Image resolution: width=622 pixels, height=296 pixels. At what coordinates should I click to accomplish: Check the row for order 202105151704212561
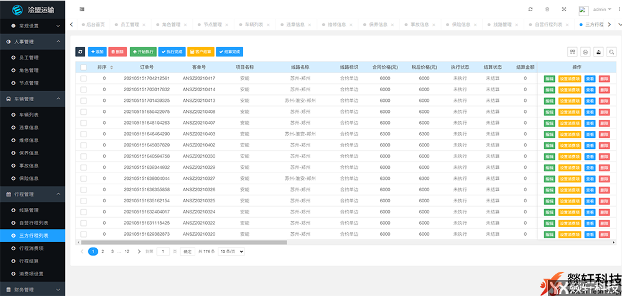click(x=83, y=78)
